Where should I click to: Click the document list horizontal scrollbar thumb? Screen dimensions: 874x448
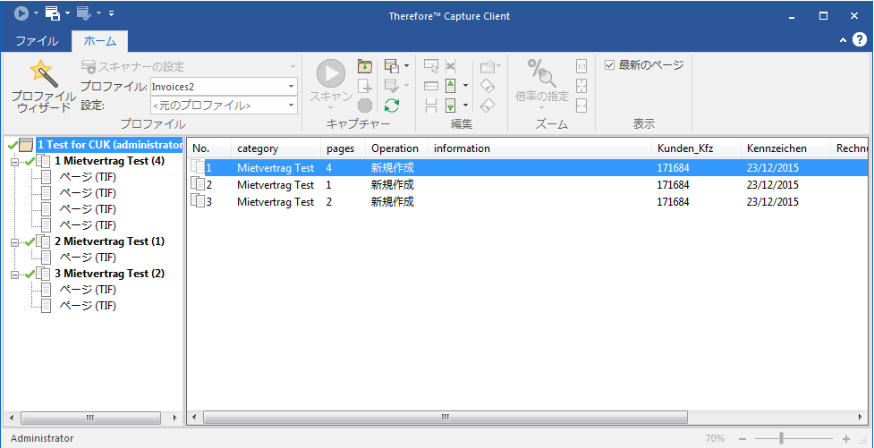pyautogui.click(x=445, y=417)
